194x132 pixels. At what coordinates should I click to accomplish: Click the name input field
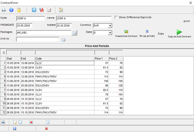(x=84, y=19)
